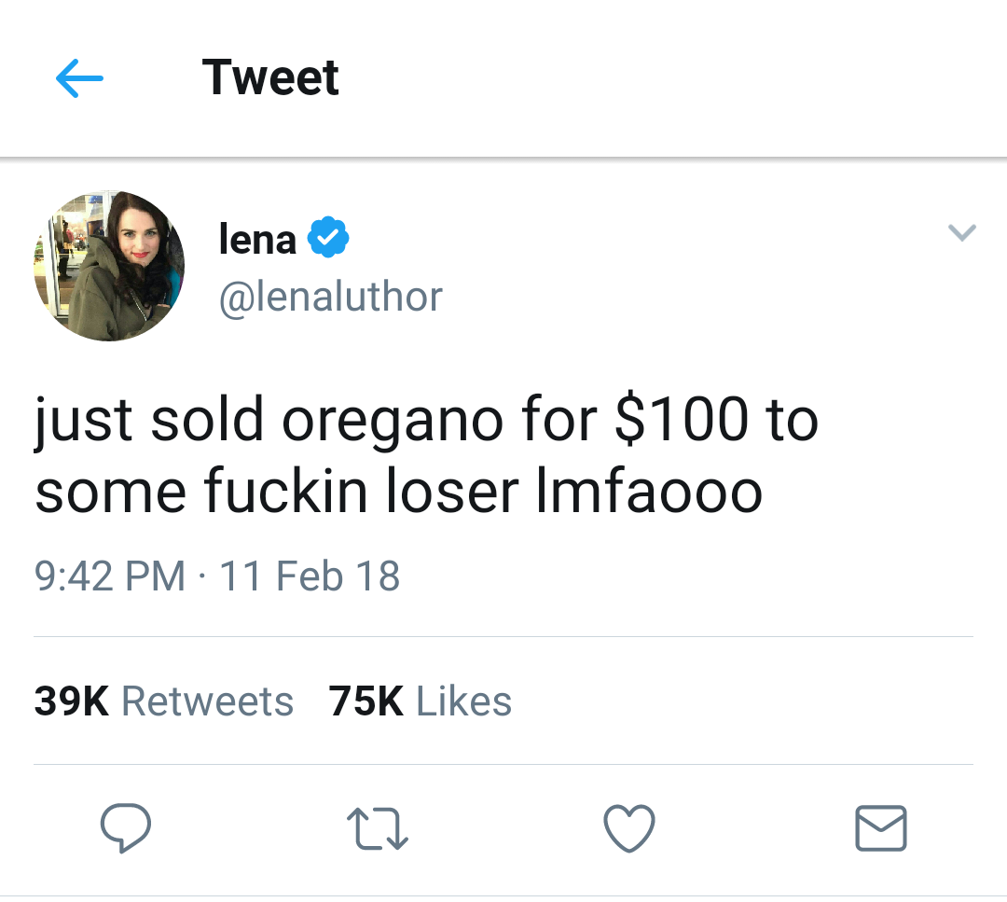Click the Tweet header title
Viewport: 1007px width, 902px height.
270,76
